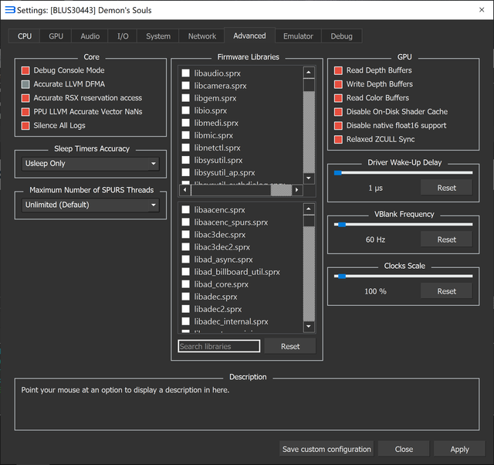The image size is (494, 465).
Task: Check libnetctl.sprx library
Action: pos(186,148)
